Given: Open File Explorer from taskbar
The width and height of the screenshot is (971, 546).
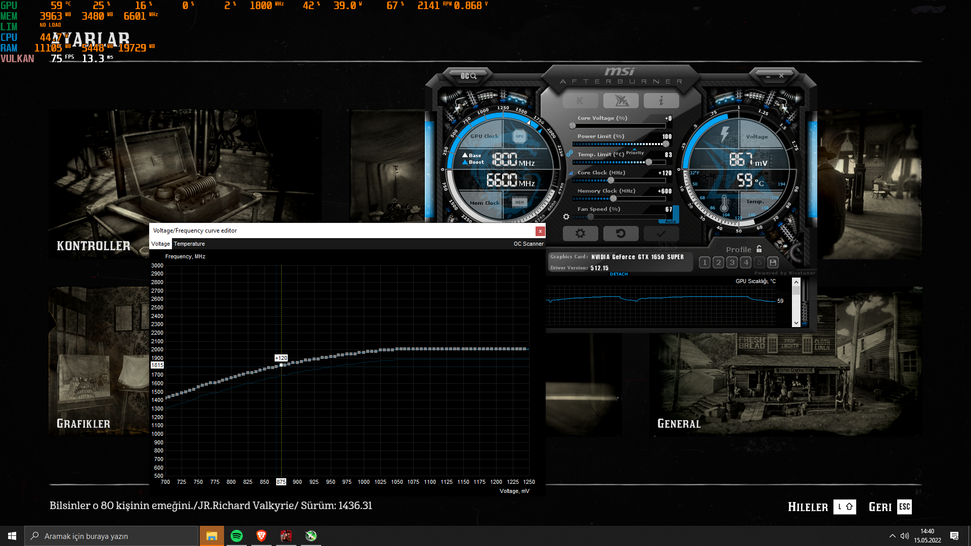Looking at the screenshot, I should [211, 536].
